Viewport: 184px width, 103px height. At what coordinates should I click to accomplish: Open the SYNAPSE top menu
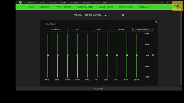[31, 2]
